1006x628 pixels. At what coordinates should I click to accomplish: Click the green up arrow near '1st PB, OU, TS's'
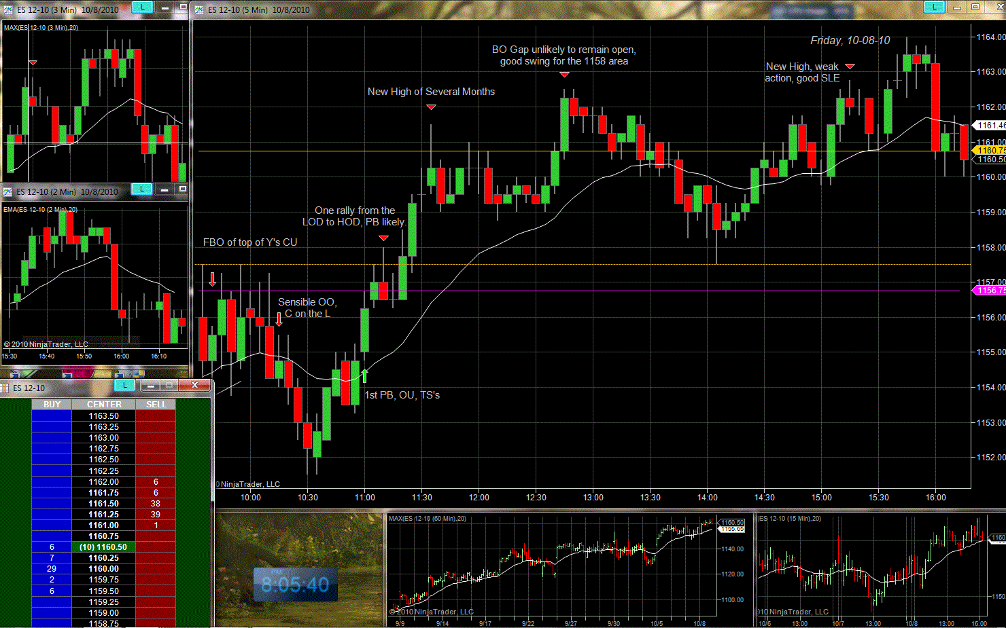click(365, 375)
